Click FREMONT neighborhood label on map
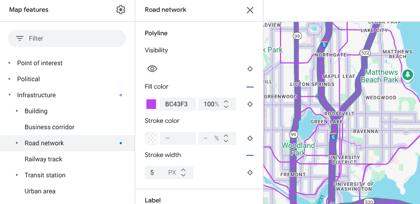Viewport: 420px width, 204px height. pyautogui.click(x=293, y=175)
